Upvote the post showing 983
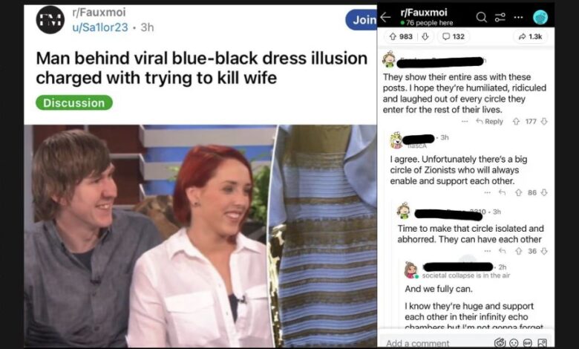 (393, 36)
